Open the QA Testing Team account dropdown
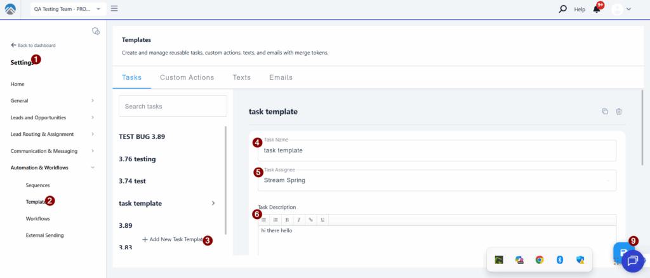The height and width of the screenshot is (278, 650). tap(66, 9)
